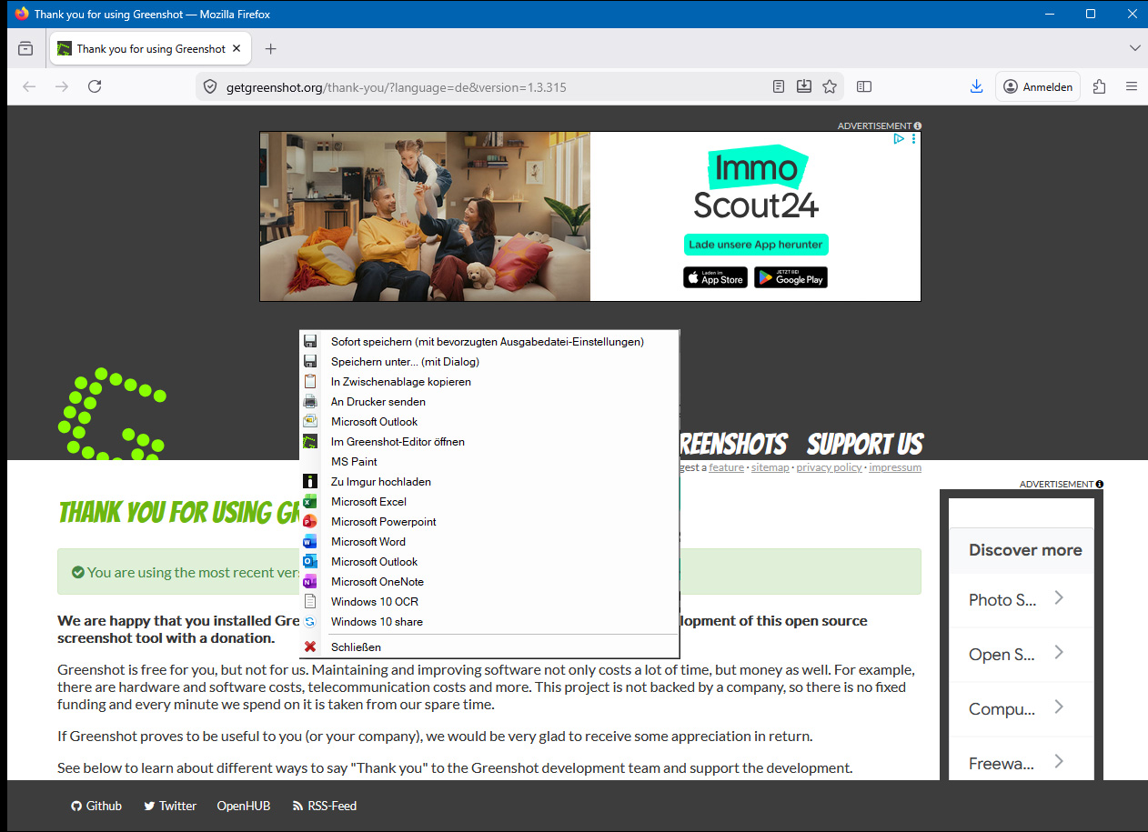Toggle the reader view icon in address bar
1148x832 pixels.
click(779, 86)
